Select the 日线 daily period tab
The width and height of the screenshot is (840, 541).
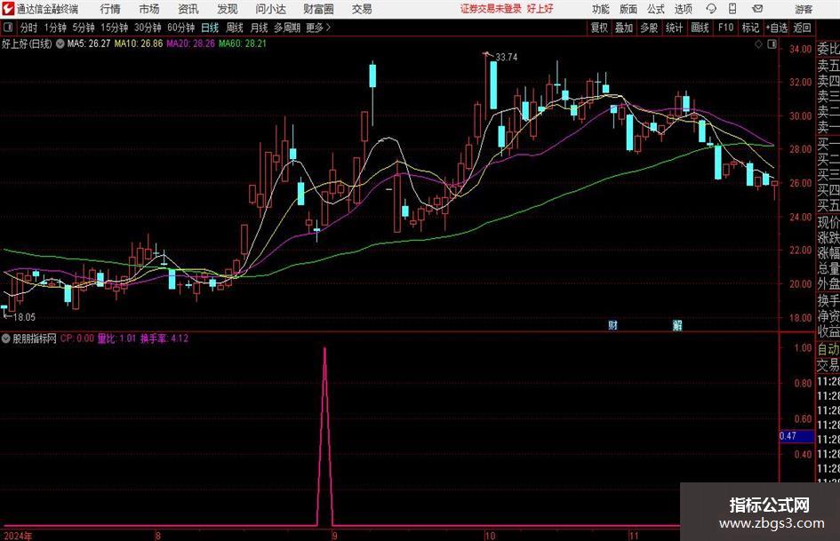210,28
